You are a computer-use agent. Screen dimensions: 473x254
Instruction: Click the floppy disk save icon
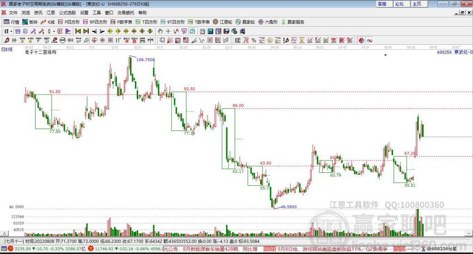(226, 31)
